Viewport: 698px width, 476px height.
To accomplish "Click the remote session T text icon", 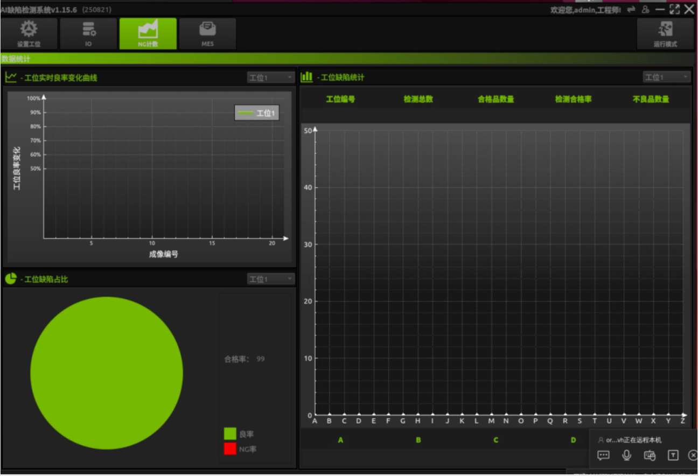I will (x=673, y=456).
